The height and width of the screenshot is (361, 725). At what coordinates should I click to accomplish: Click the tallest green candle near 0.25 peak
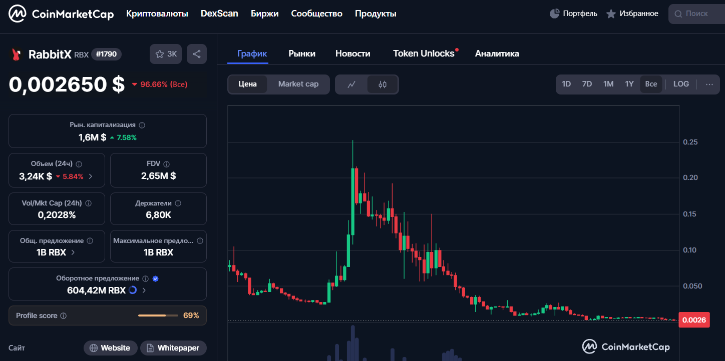pos(353,201)
